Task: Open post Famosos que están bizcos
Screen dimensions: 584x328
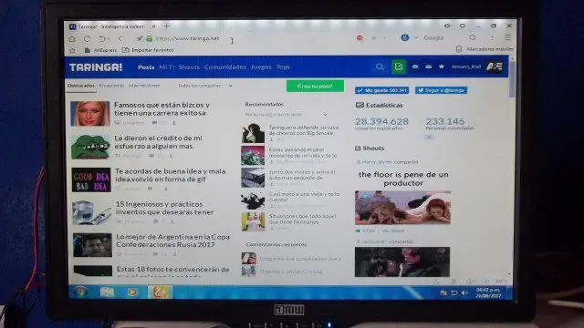Action: point(162,109)
